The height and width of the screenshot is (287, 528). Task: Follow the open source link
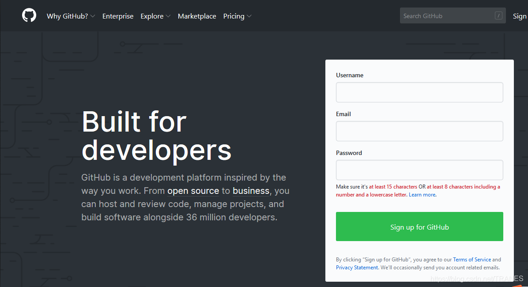(x=193, y=191)
